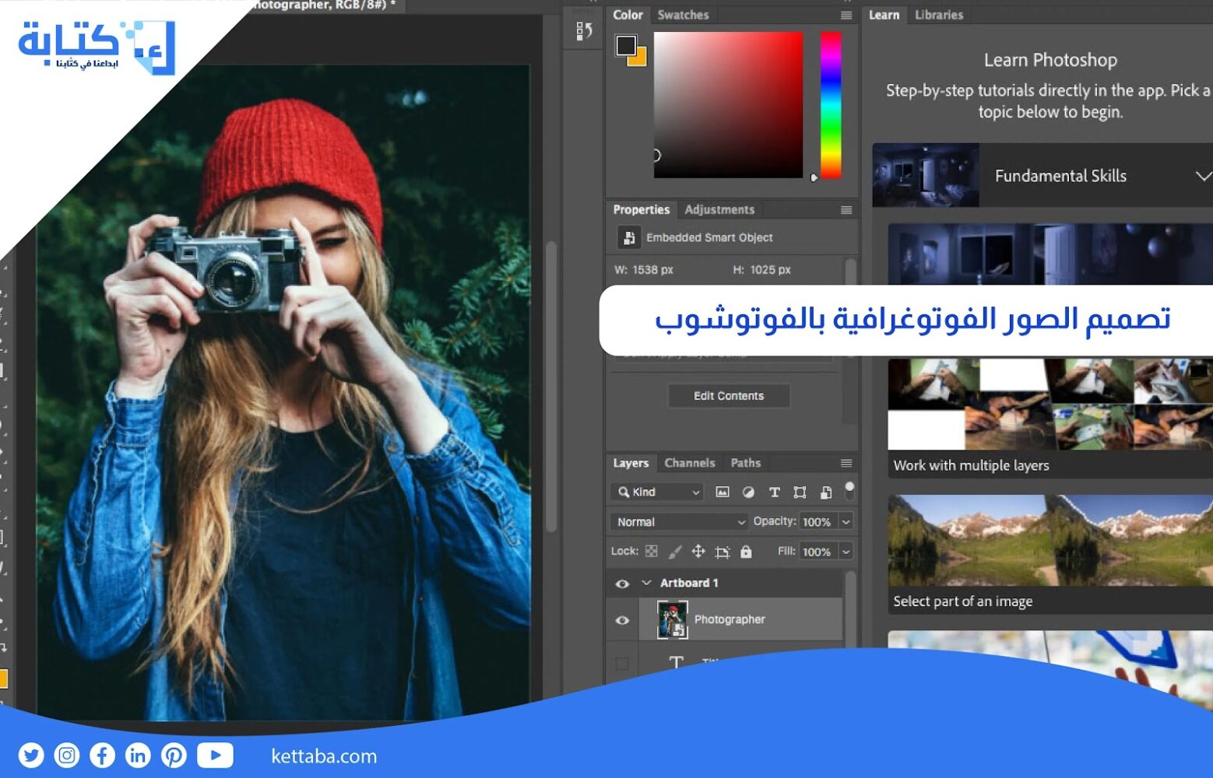The image size is (1213, 778).
Task: Prevent auto-nesting into artboards lock icon
Action: pyautogui.click(x=723, y=552)
